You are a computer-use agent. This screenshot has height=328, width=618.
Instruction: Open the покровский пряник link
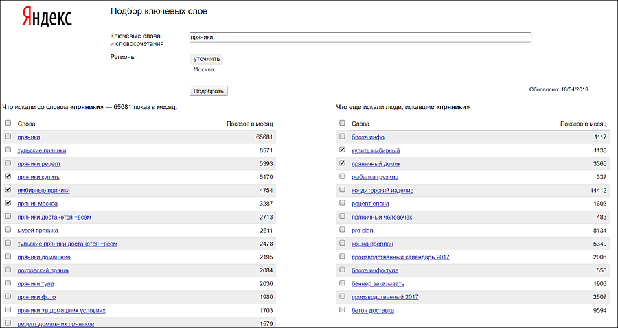pyautogui.click(x=43, y=270)
